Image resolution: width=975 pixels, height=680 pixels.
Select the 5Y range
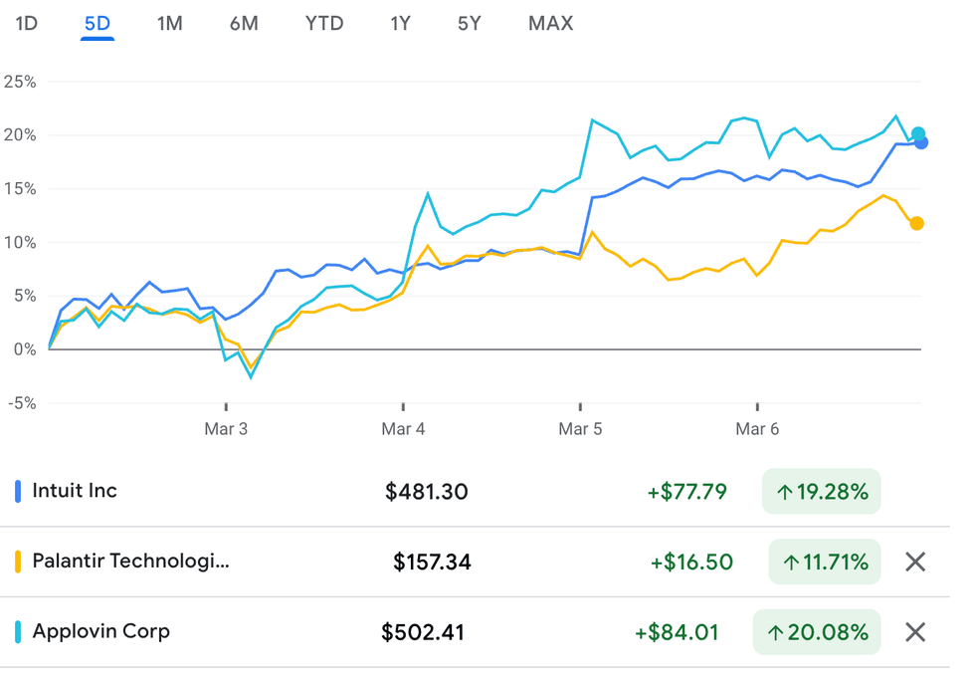click(468, 23)
